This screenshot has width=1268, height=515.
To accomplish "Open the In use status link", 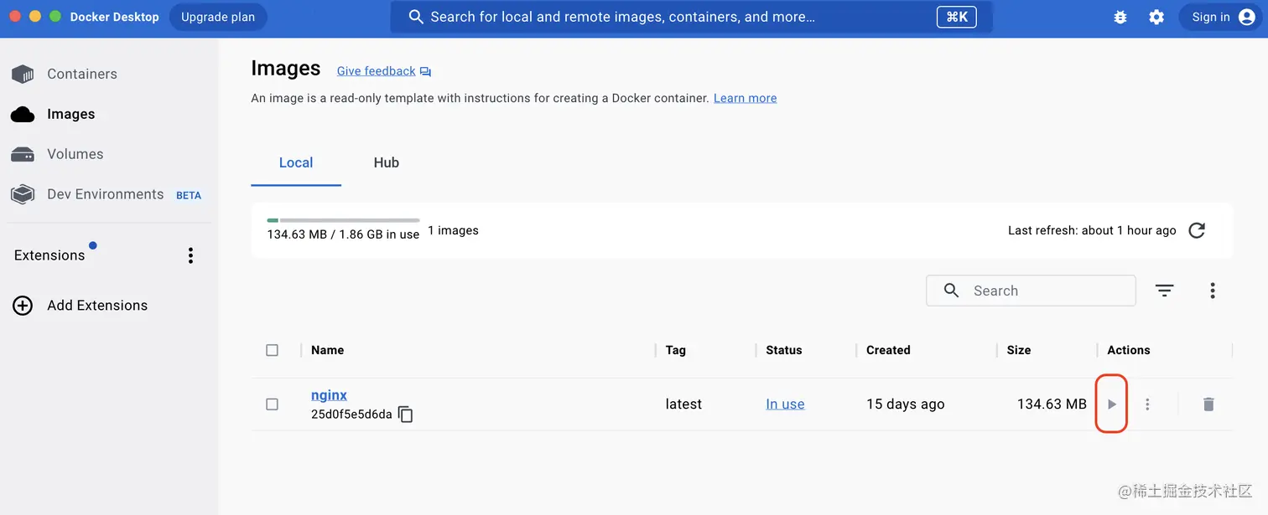I will pyautogui.click(x=785, y=404).
